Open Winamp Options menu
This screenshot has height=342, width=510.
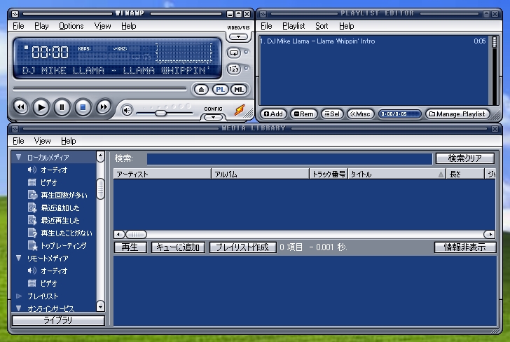coord(71,26)
